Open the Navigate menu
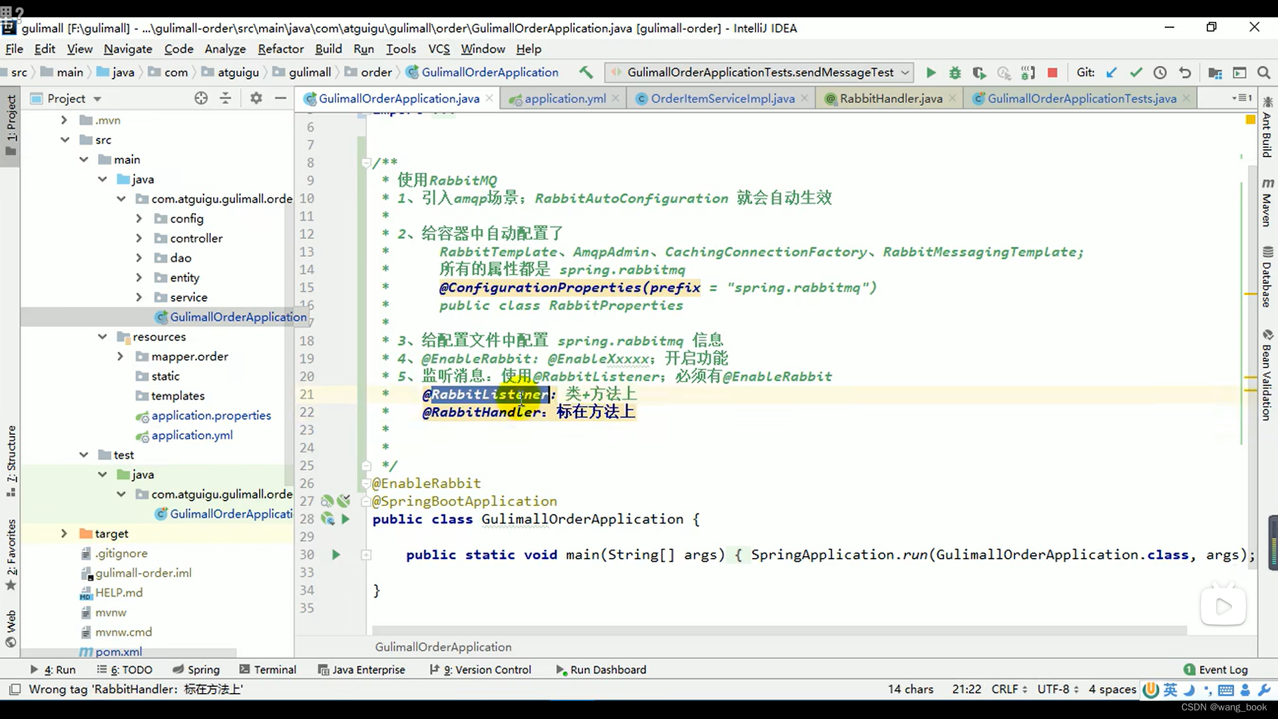1278x719 pixels. pos(128,49)
